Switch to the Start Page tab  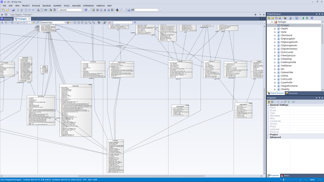point(6,19)
